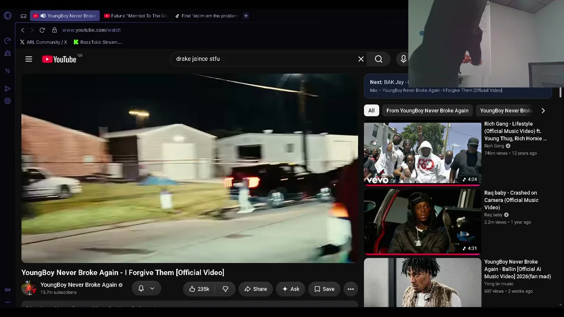Save the video to a playlist
The image size is (564, 317).
[x=324, y=289]
